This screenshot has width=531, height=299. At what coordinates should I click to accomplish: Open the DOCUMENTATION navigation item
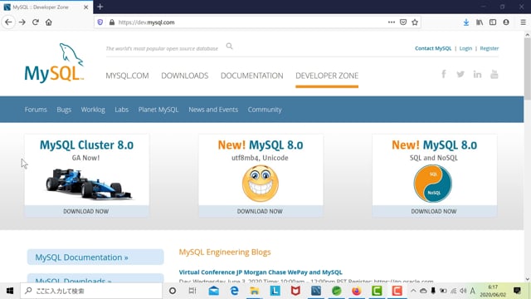(x=252, y=76)
